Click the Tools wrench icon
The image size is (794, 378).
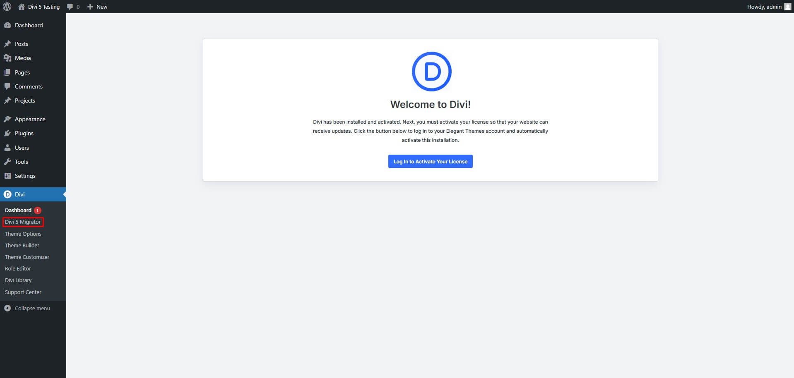7,162
